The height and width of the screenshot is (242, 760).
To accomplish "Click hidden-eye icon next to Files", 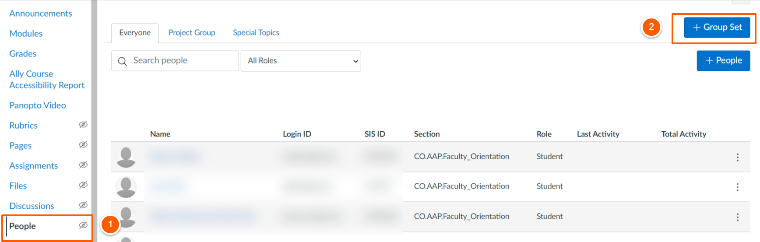I will tap(83, 185).
